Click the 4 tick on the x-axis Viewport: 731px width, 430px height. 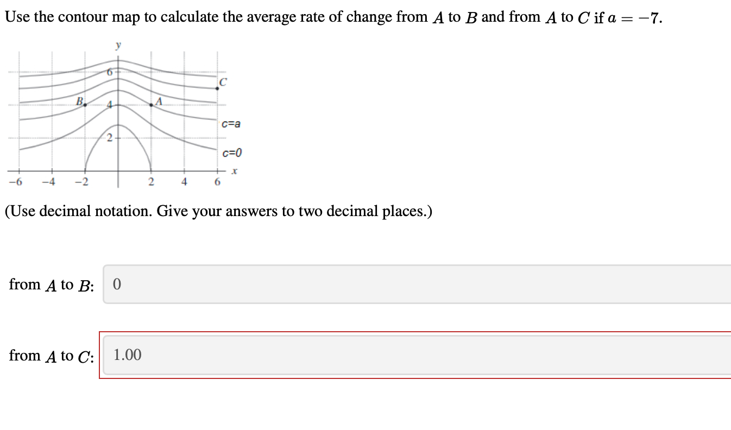coord(185,181)
